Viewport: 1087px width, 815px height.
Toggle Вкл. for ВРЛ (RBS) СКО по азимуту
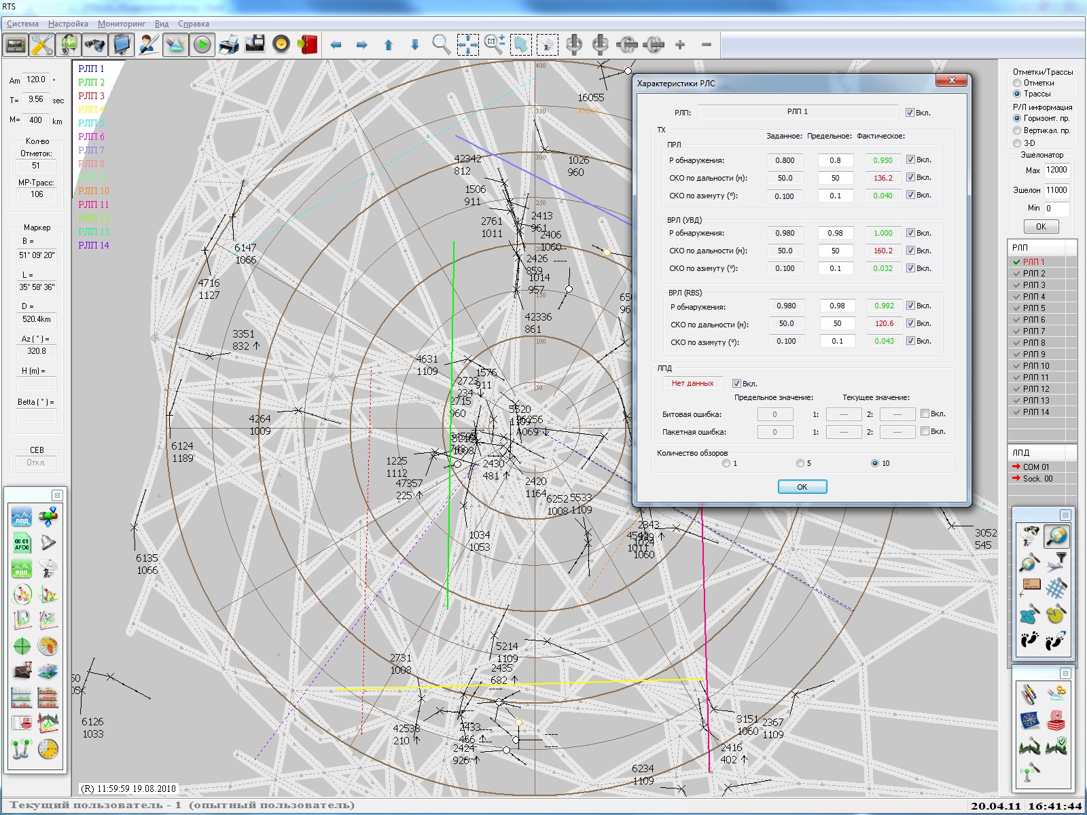point(910,341)
